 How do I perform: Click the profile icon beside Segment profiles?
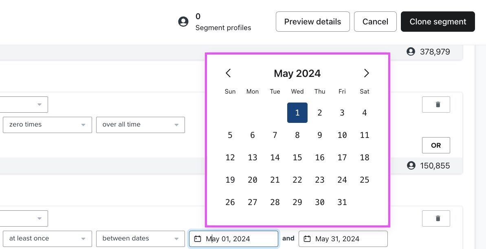183,22
